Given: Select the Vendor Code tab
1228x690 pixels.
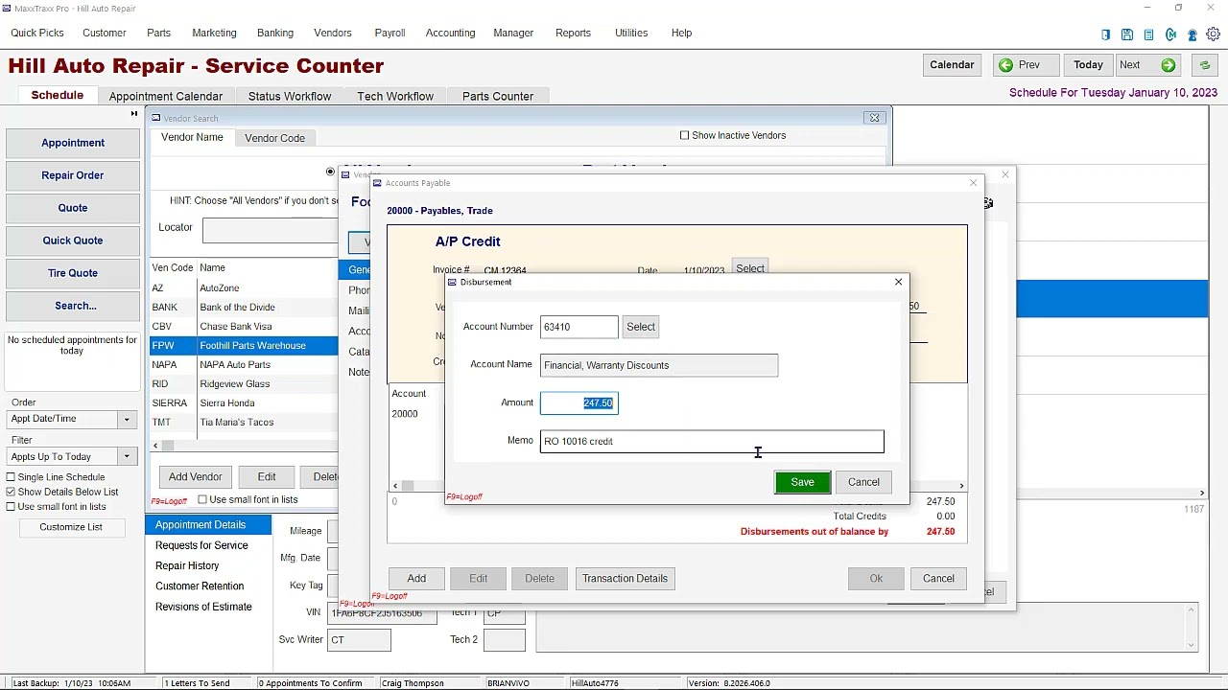Looking at the screenshot, I should pos(274,138).
